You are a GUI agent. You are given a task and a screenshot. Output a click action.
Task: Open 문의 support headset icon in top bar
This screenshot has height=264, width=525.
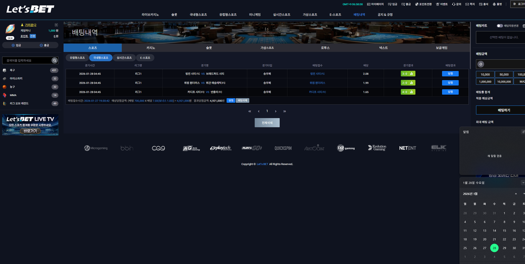456,4
